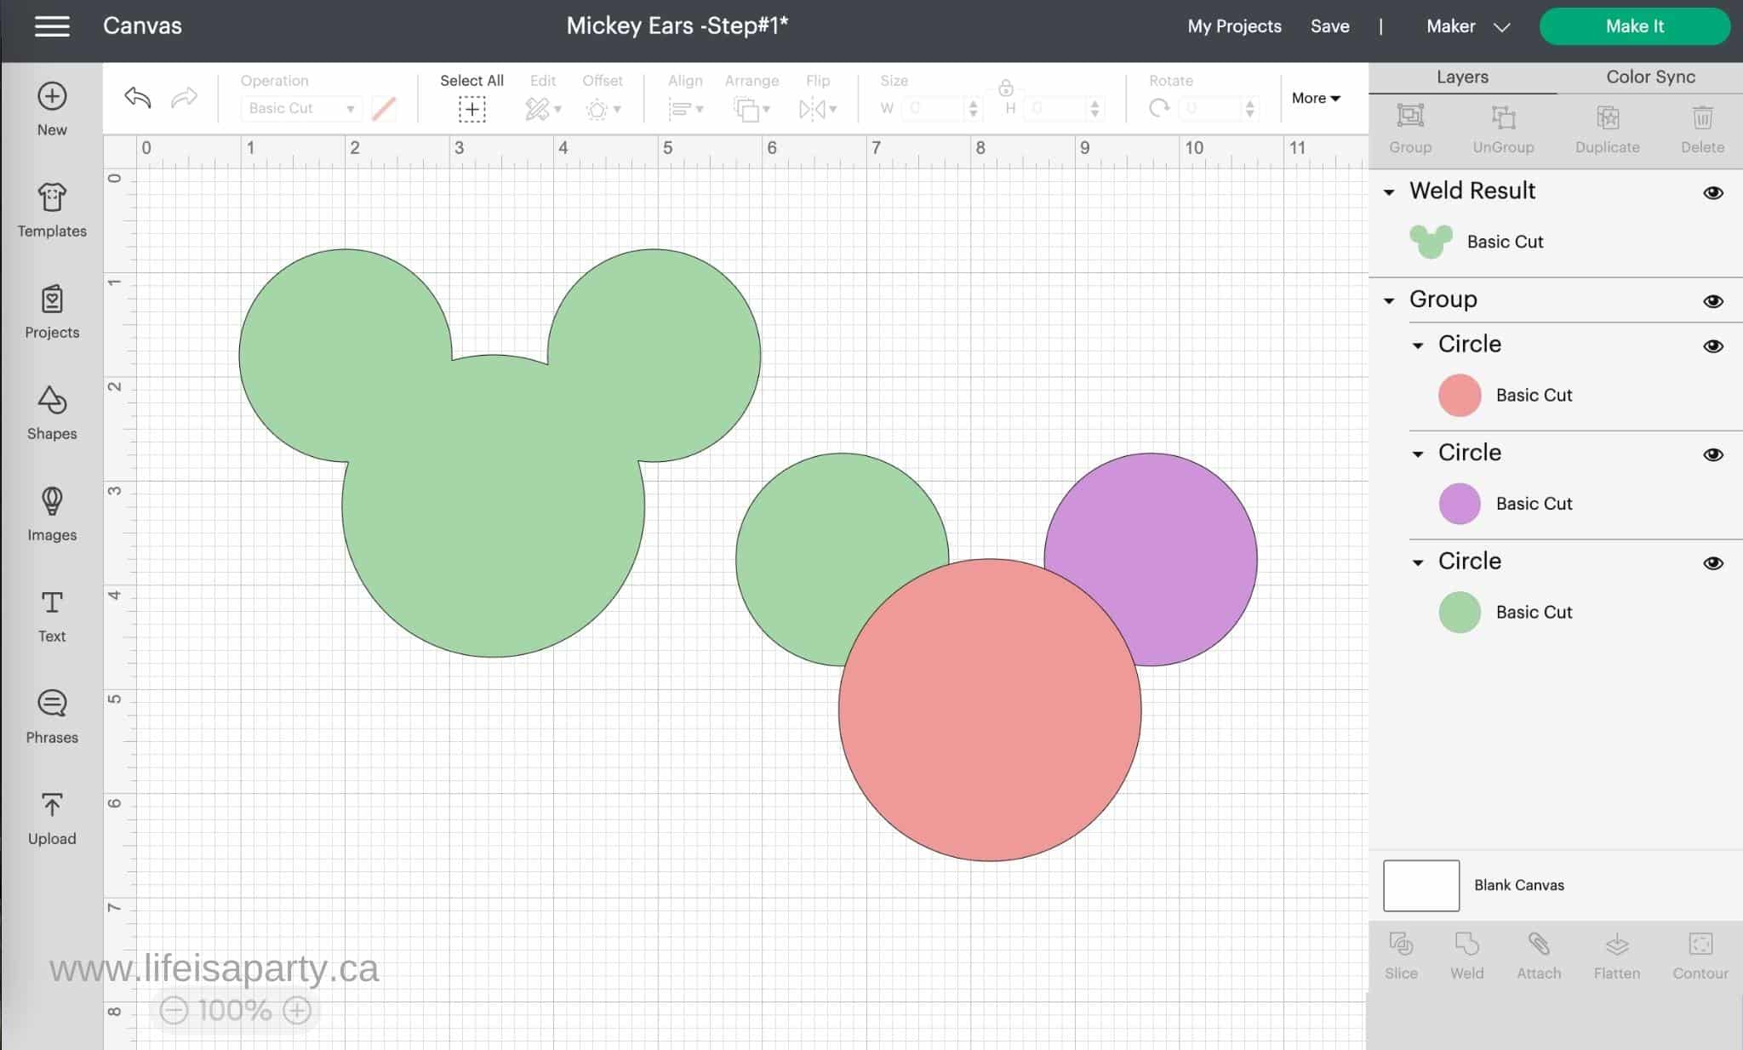Open the Maker machine dropdown
Viewport: 1743px width, 1050px height.
(x=1468, y=26)
